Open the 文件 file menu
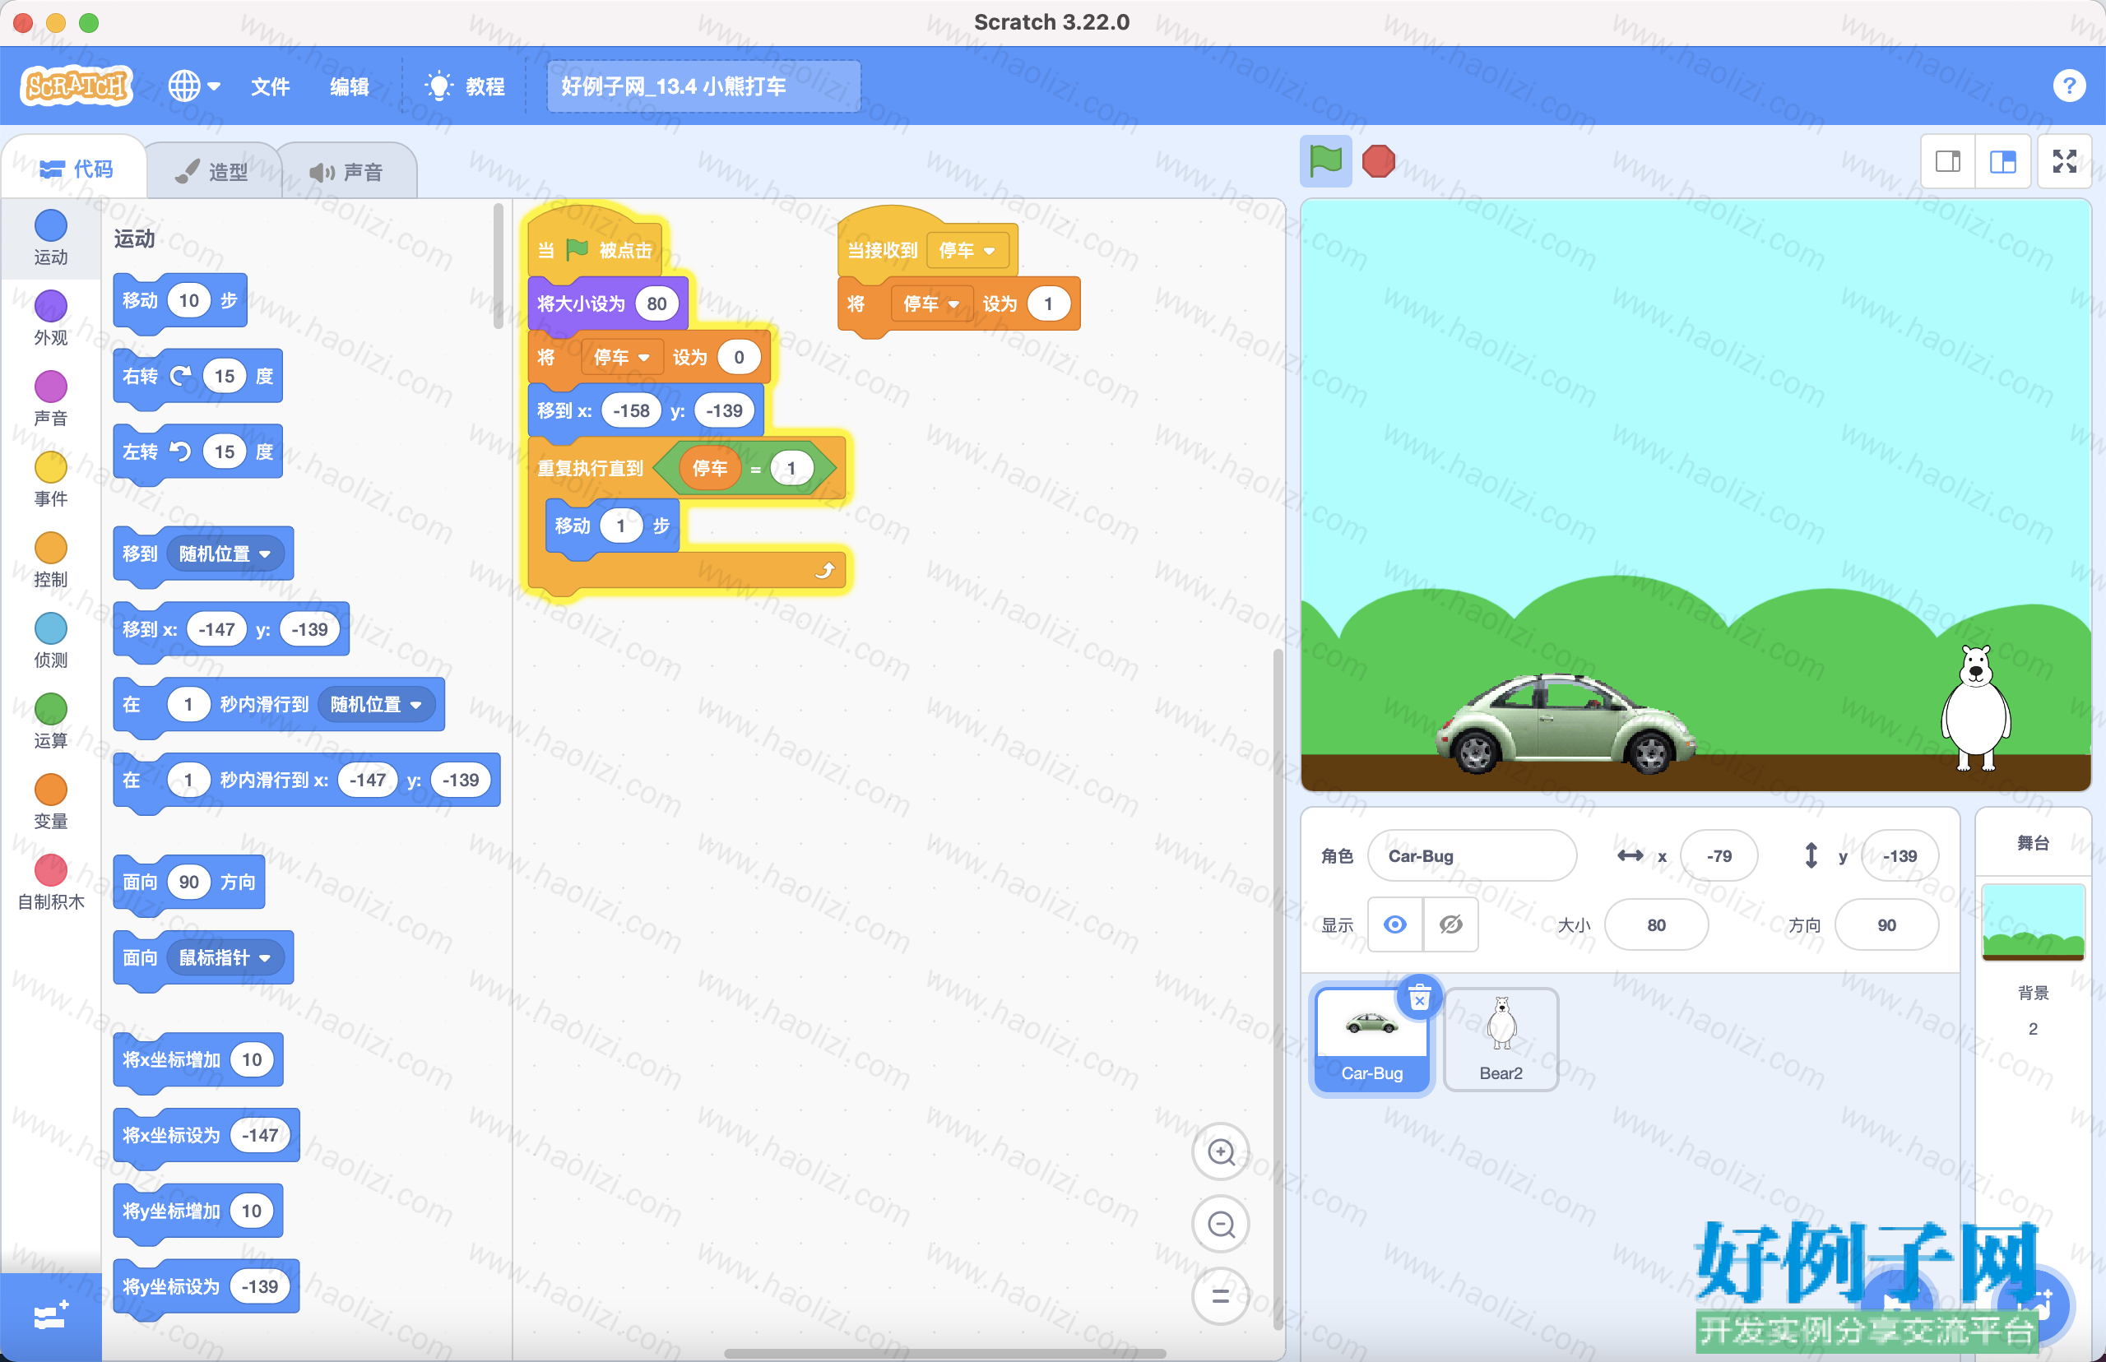The image size is (2106, 1362). [x=270, y=86]
